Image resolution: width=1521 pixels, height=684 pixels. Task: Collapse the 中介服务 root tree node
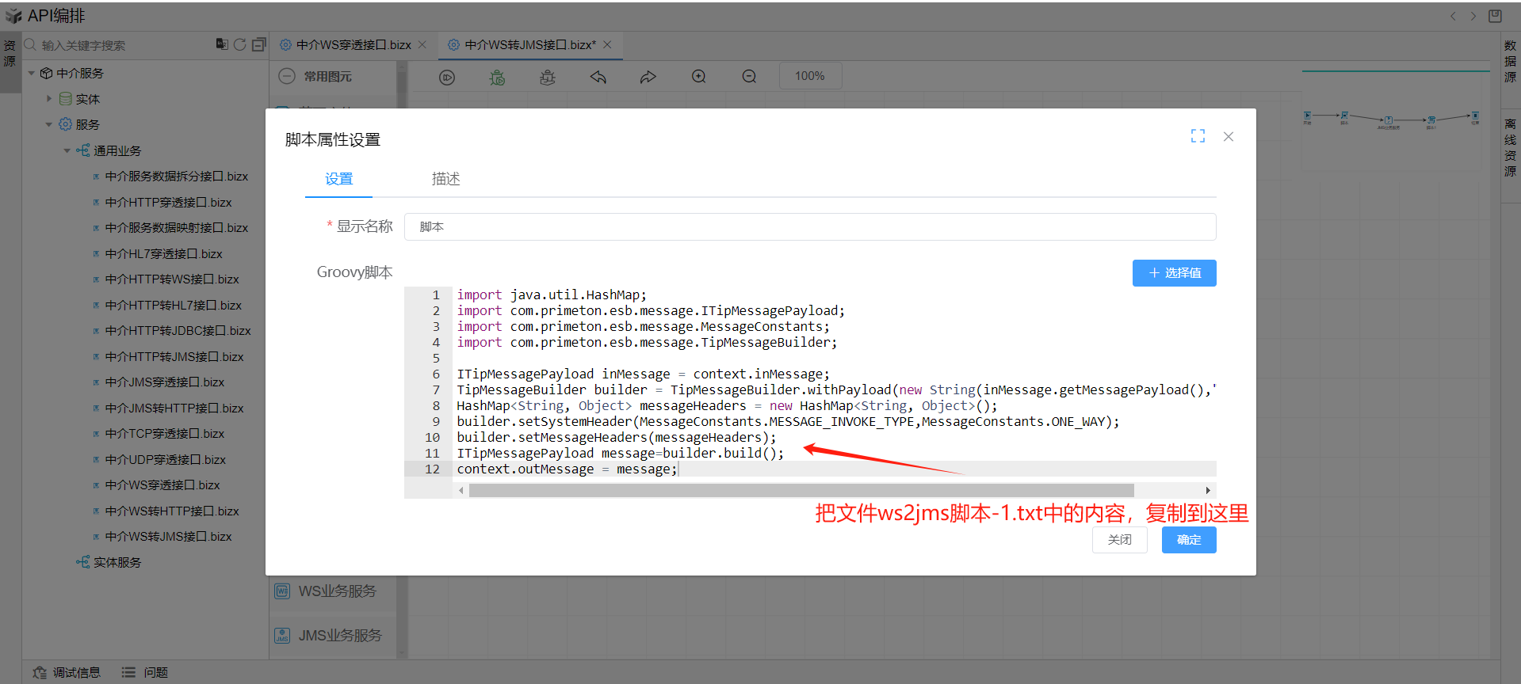click(32, 74)
